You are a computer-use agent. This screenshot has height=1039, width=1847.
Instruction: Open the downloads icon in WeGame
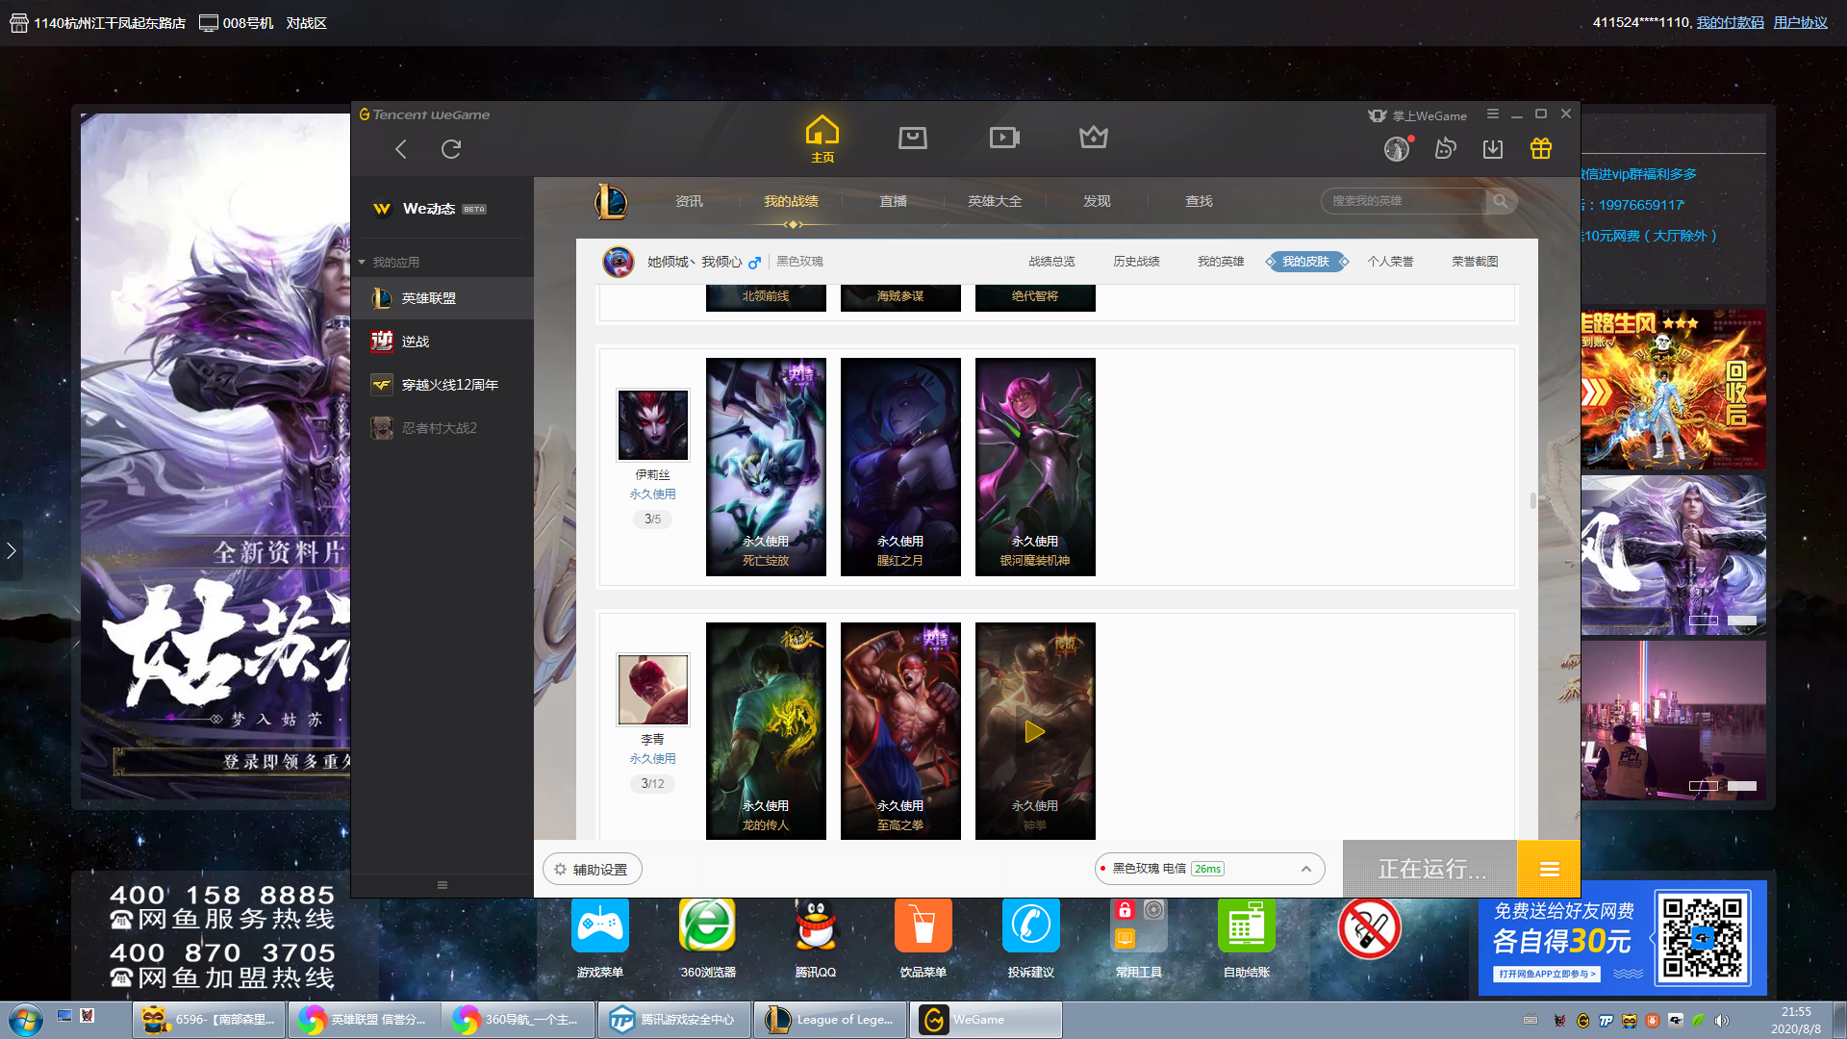1493,149
